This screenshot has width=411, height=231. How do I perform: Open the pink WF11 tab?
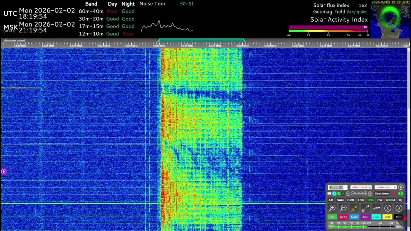[344, 217]
